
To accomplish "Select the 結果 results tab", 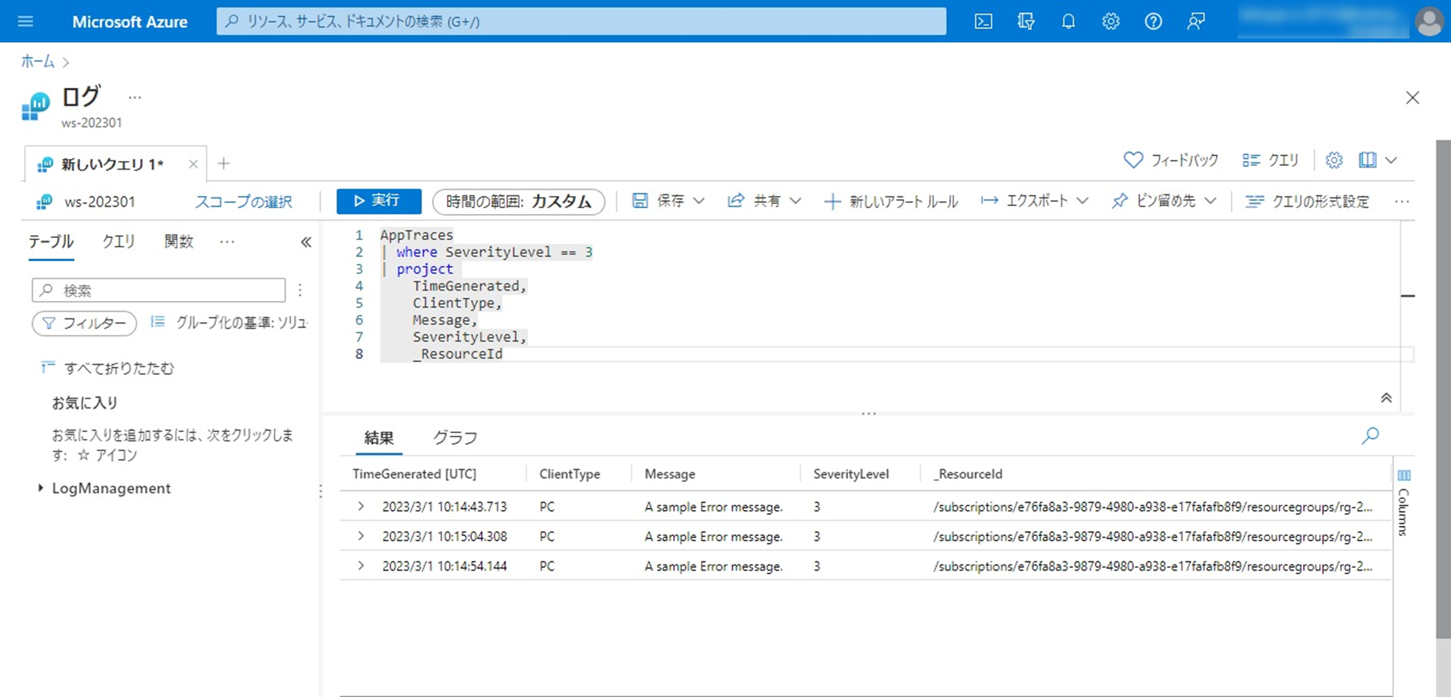I will pos(379,437).
